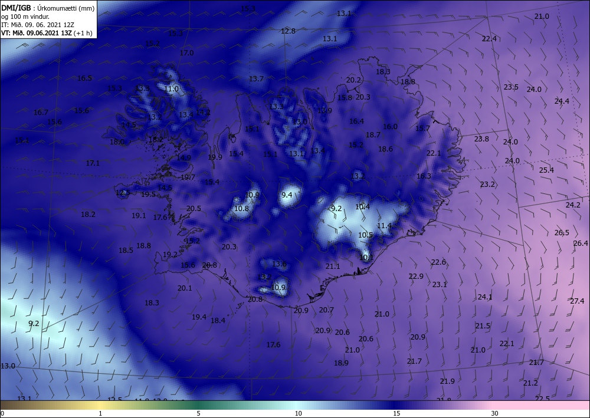Viewport: 590px width, 418px height.
Task: Click the map value 23.2
Action: [487, 184]
